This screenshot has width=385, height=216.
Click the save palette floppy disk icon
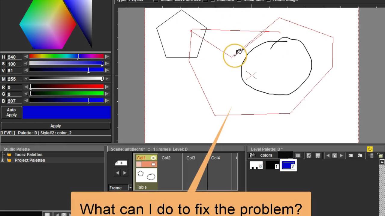[x=318, y=155]
